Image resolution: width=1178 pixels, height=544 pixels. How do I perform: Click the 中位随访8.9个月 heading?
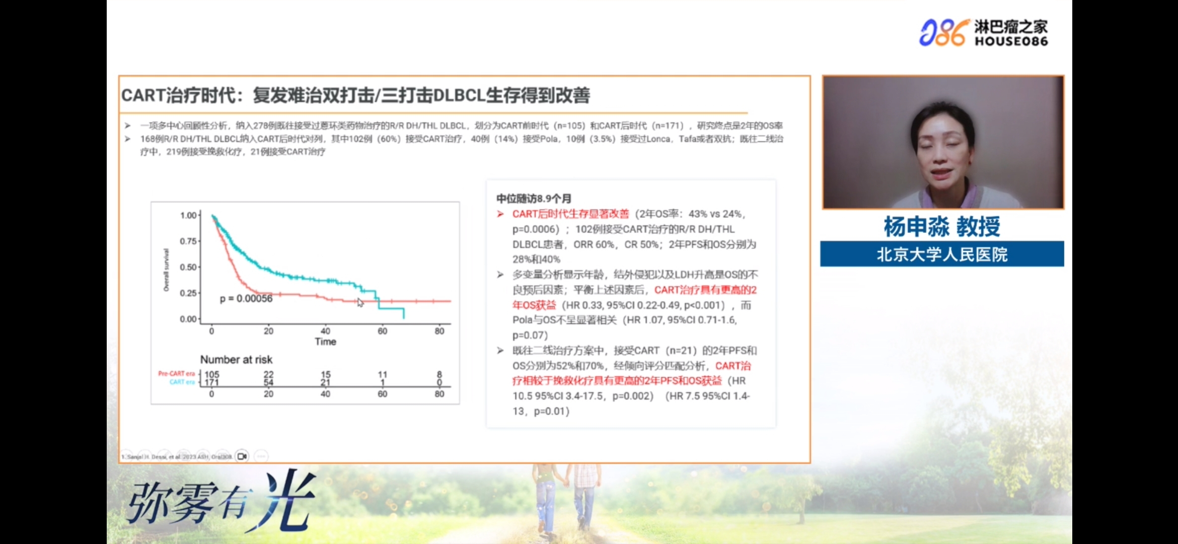(x=533, y=198)
